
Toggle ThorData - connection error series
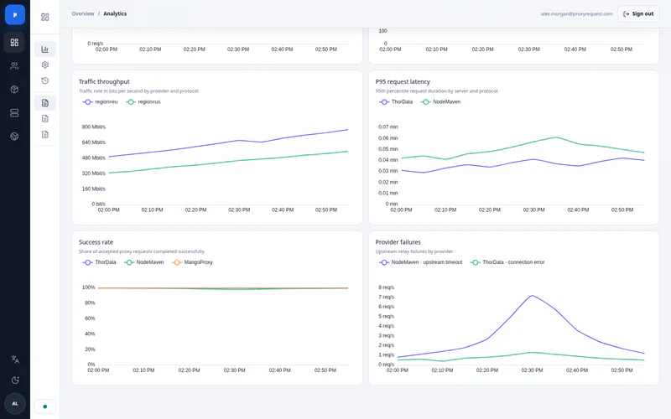[507, 262]
